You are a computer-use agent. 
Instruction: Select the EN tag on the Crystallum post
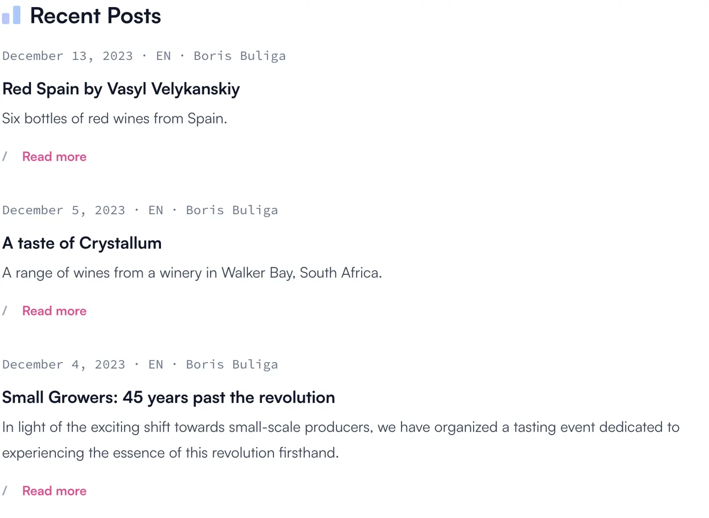[156, 210]
